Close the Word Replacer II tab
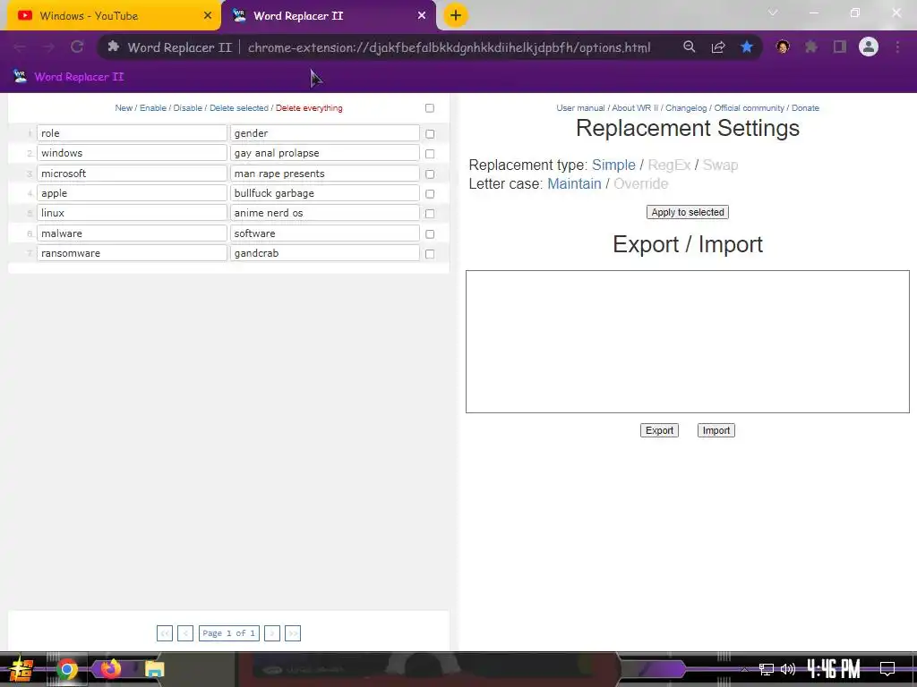 [x=422, y=16]
